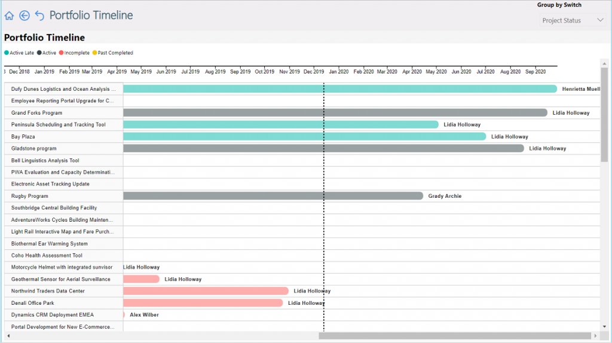Select the Grand Forks Program bar

click(x=335, y=113)
